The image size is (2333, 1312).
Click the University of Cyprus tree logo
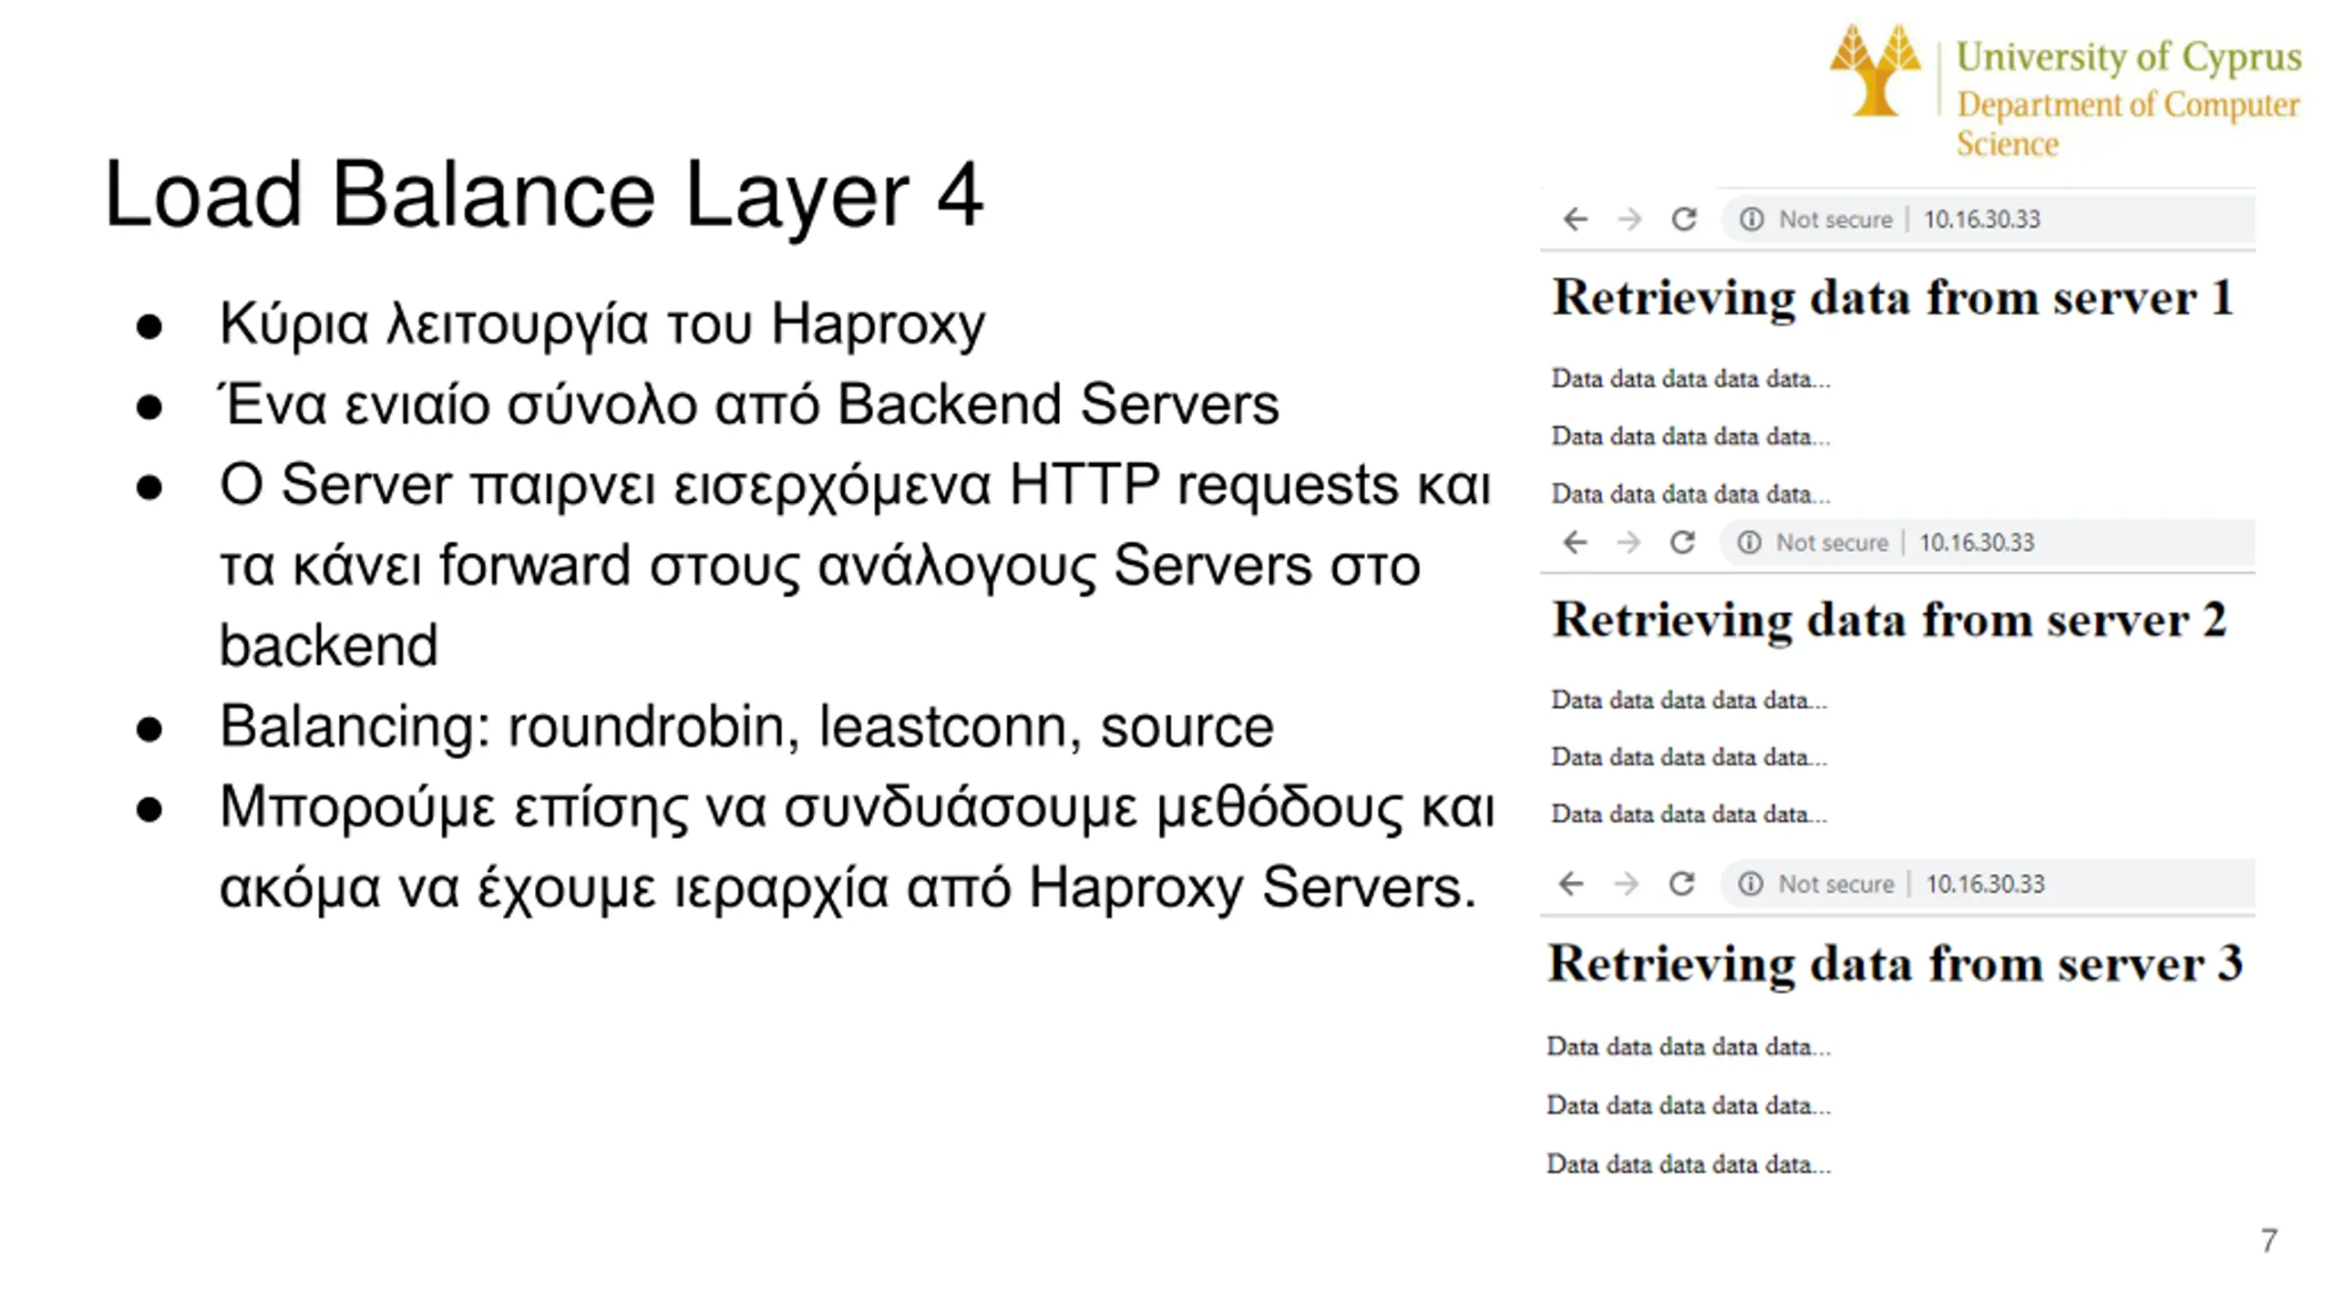click(1875, 71)
